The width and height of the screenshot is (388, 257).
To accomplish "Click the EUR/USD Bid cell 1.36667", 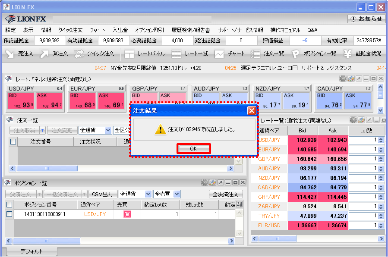I will click(x=303, y=226).
